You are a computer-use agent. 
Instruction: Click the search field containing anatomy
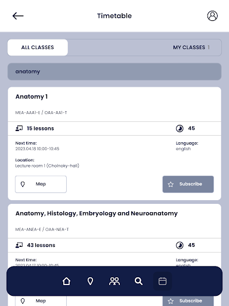114,72
